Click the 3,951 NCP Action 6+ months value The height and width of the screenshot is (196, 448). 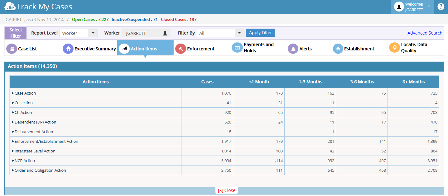click(x=432, y=161)
